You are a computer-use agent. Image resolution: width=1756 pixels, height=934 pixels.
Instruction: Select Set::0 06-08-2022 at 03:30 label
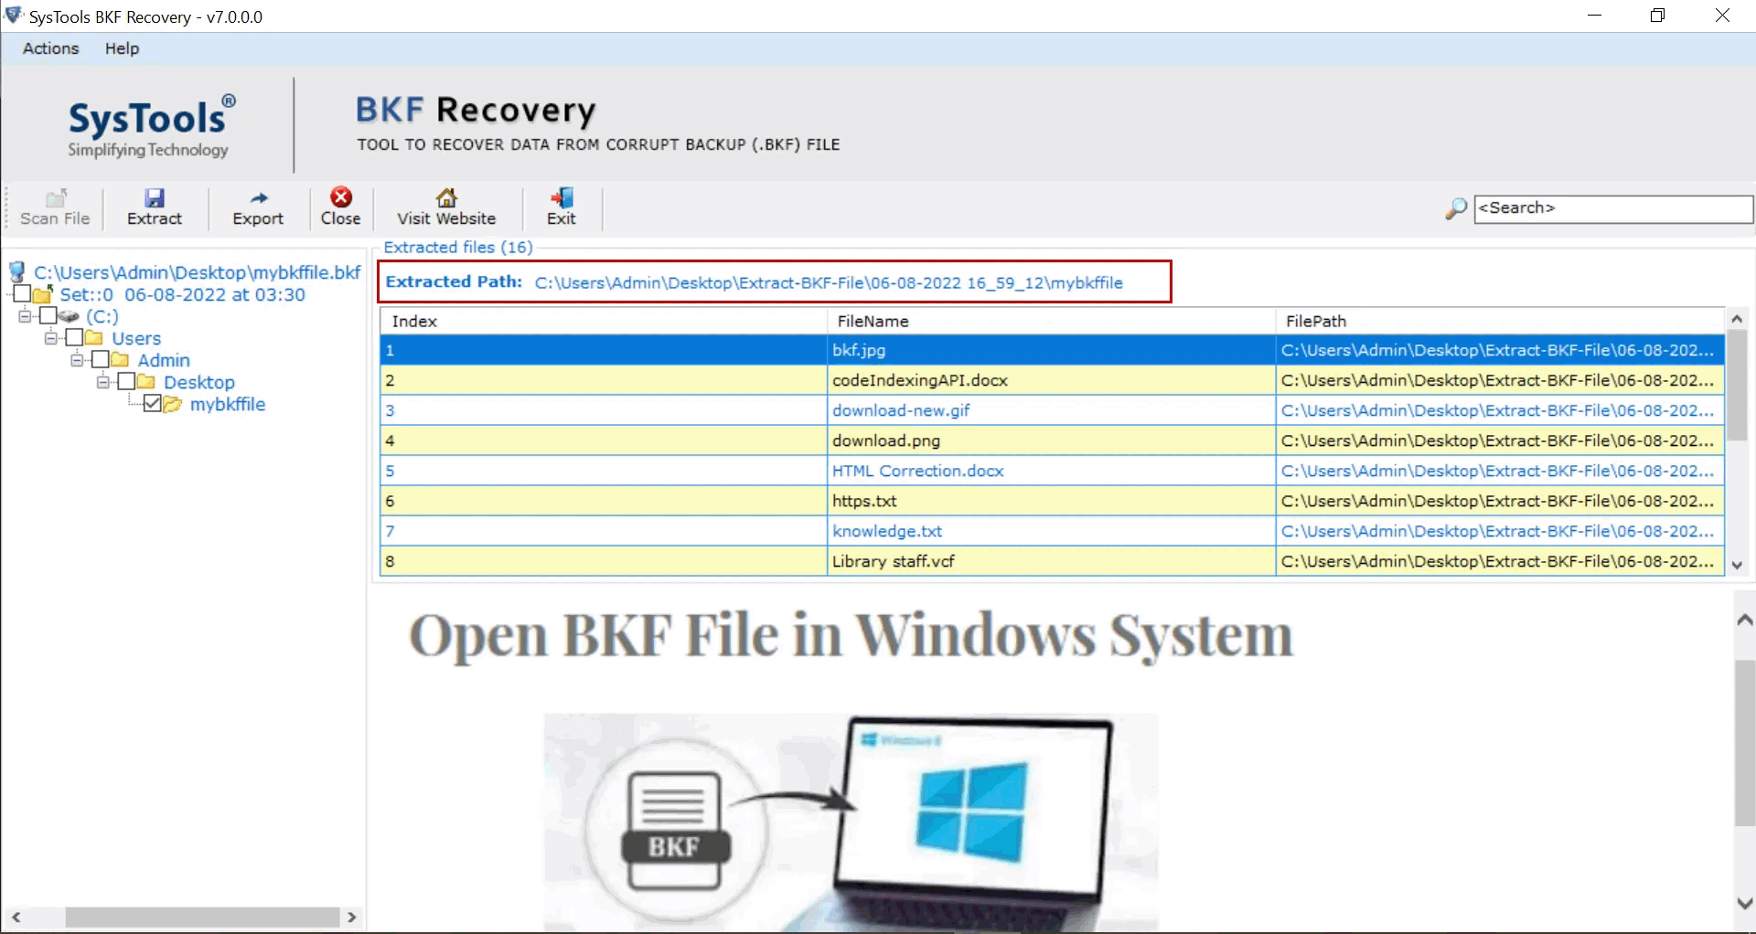[x=183, y=294]
